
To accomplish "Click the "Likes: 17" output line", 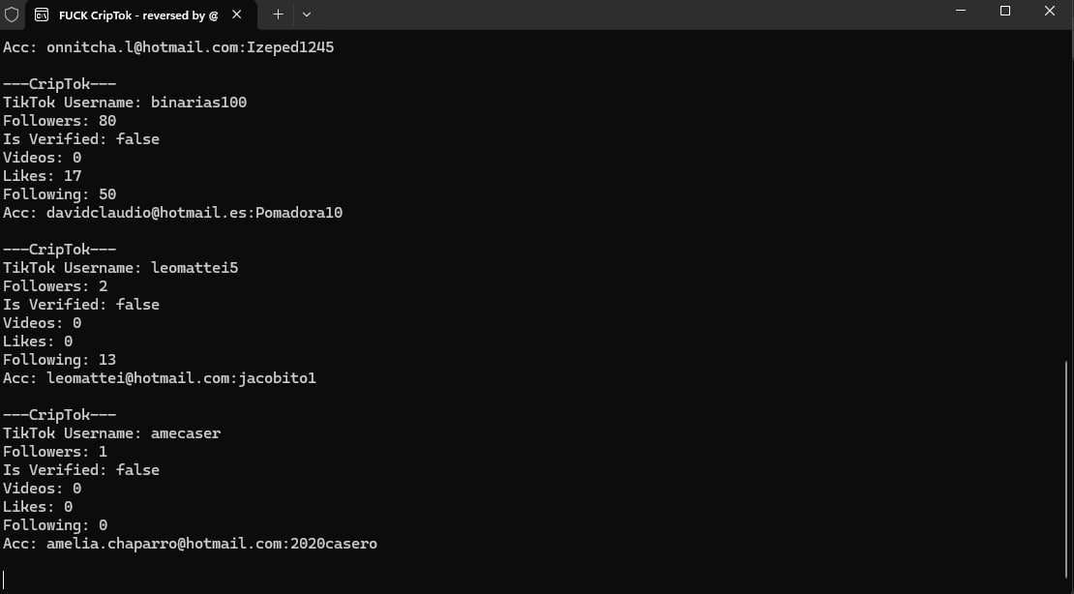I will click(43, 176).
